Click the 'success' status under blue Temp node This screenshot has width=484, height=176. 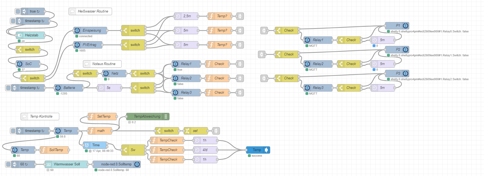pyautogui.click(x=257, y=156)
